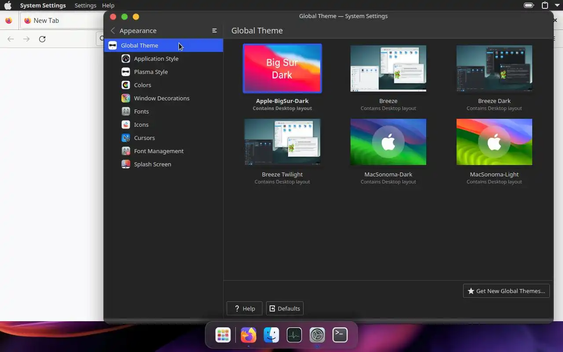Click the Fonts sidebar icon
Screen dimensions: 563x352
(x=126, y=111)
